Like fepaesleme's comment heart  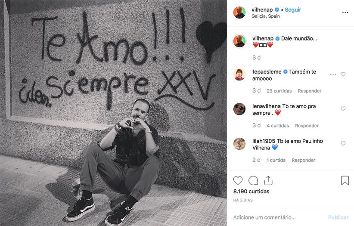click(343, 74)
